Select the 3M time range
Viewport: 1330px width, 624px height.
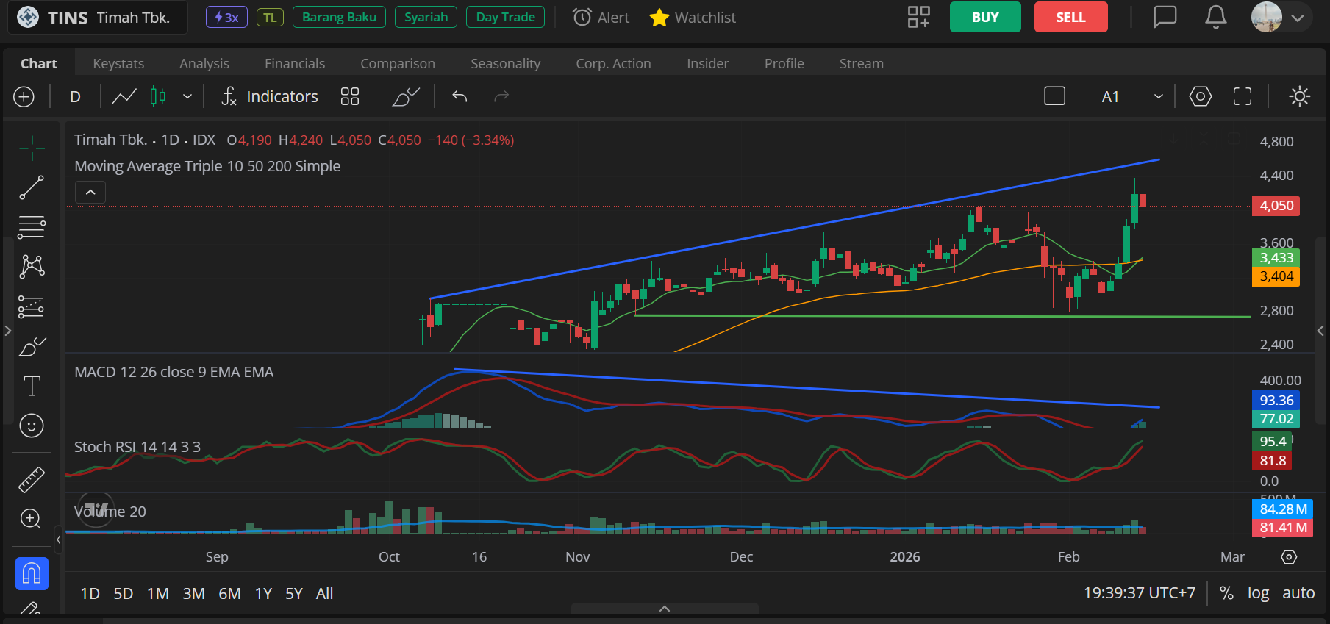(193, 593)
